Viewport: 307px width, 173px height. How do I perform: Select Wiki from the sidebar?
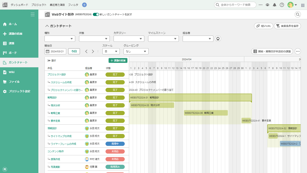tap(12, 72)
